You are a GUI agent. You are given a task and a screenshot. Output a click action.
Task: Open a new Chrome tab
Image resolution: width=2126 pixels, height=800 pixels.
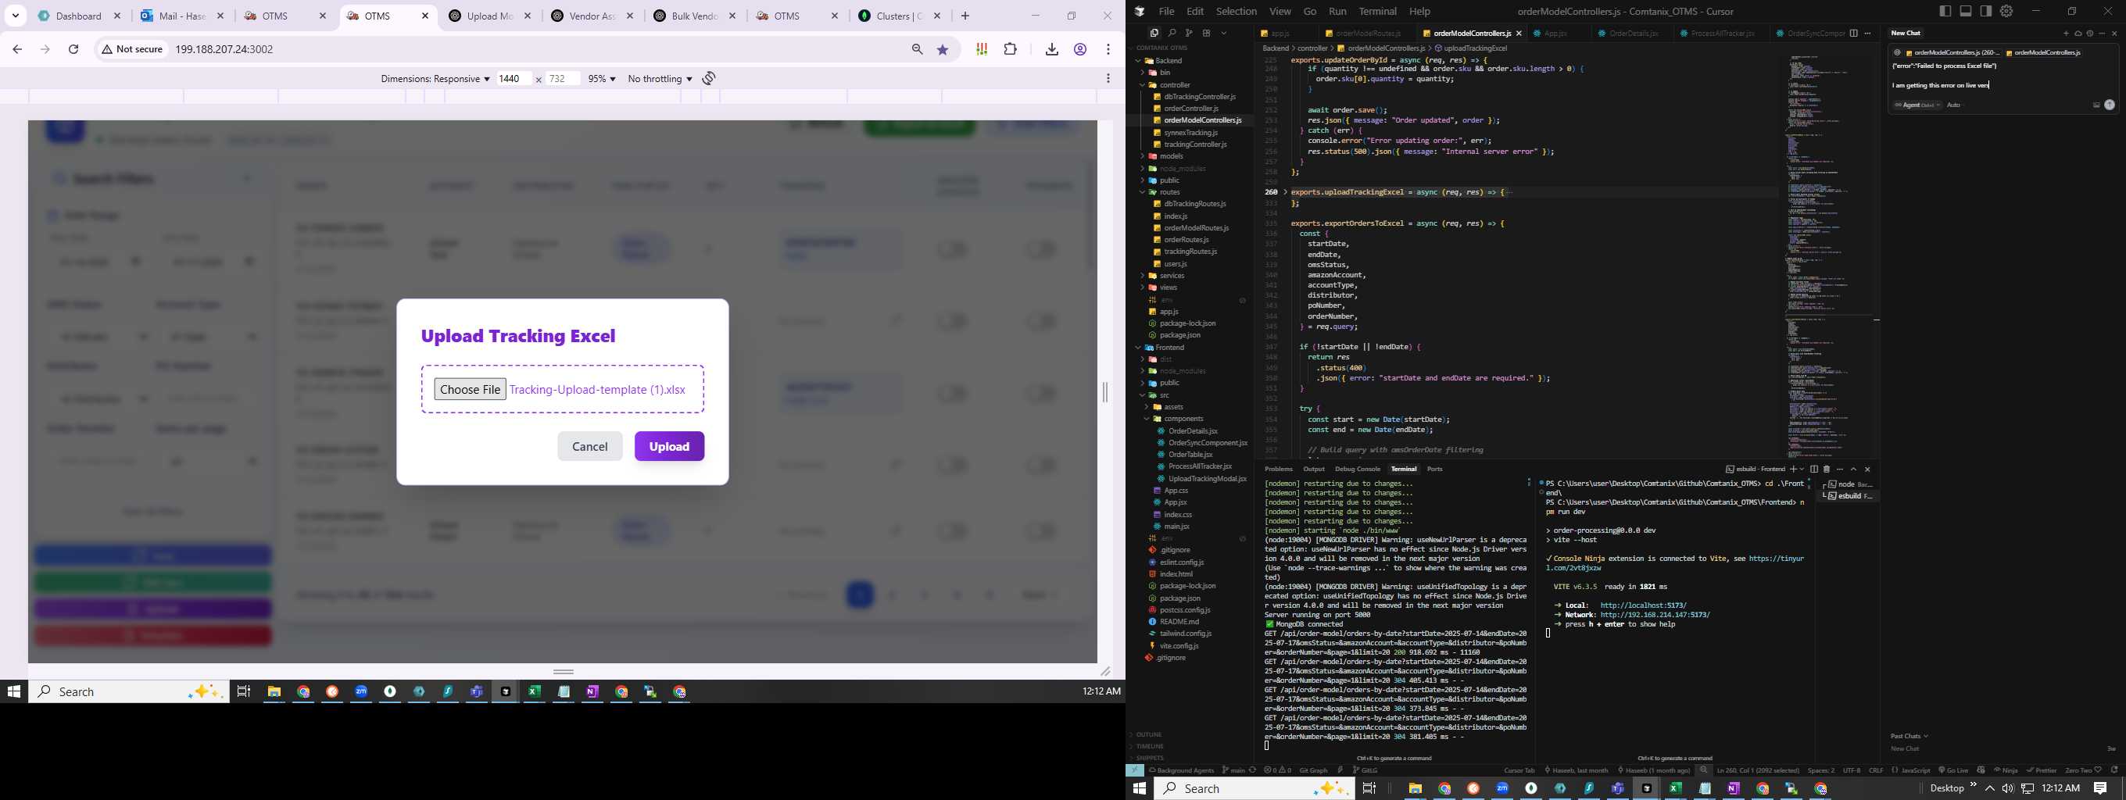(x=965, y=16)
